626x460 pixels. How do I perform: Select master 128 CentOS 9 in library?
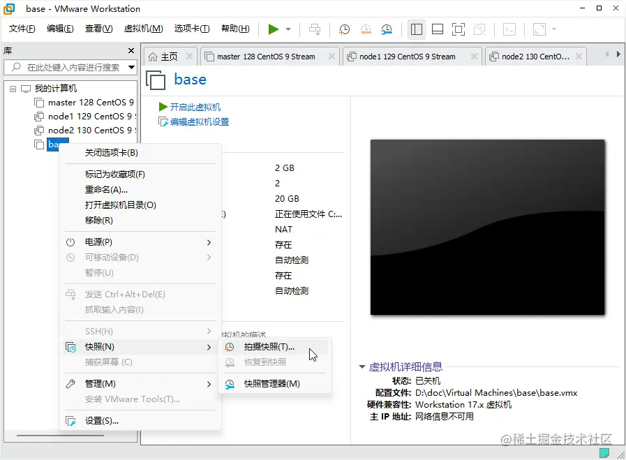[84, 103]
